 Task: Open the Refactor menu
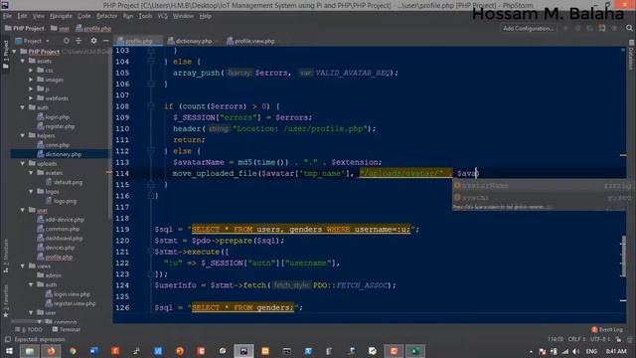106,16
